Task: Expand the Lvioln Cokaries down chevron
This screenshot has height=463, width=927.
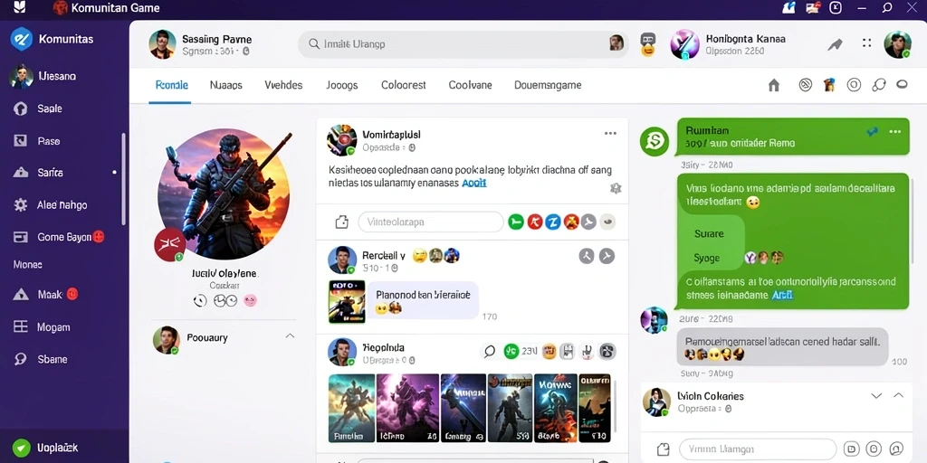Action: pyautogui.click(x=876, y=396)
